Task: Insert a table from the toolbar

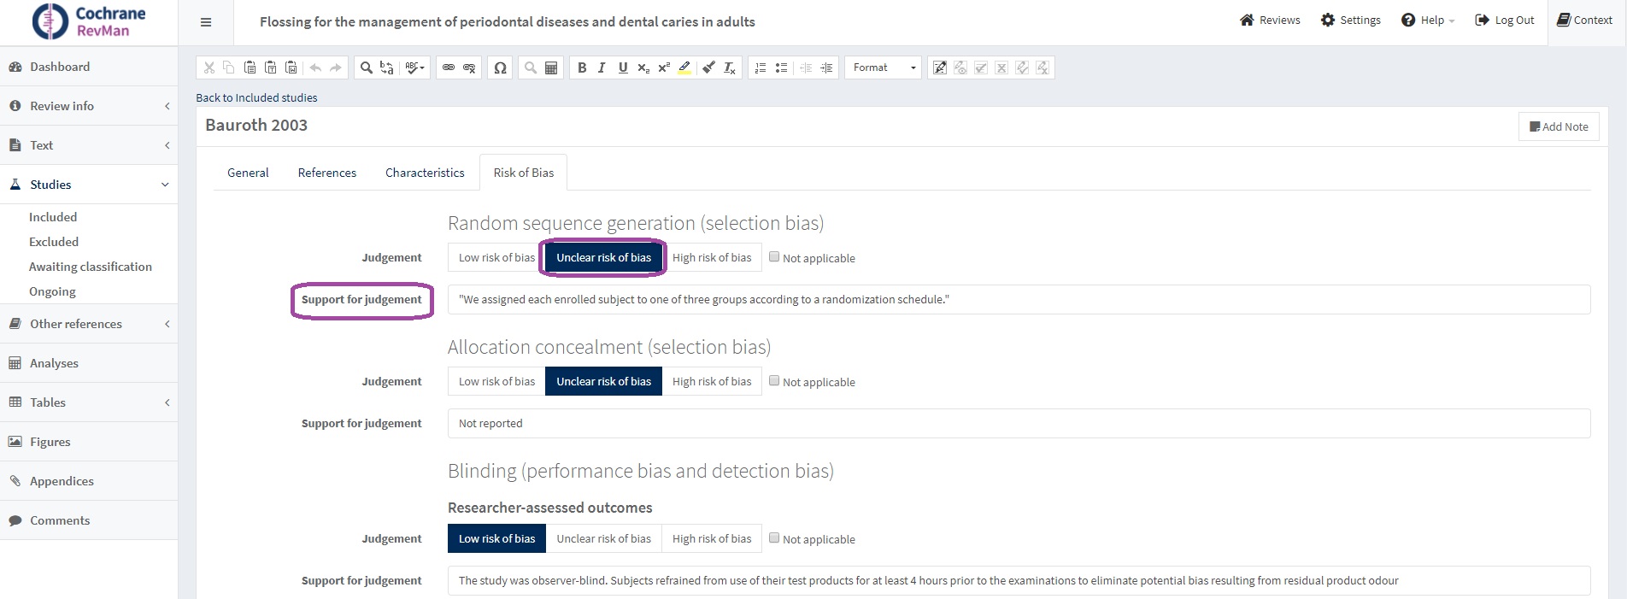Action: point(551,68)
